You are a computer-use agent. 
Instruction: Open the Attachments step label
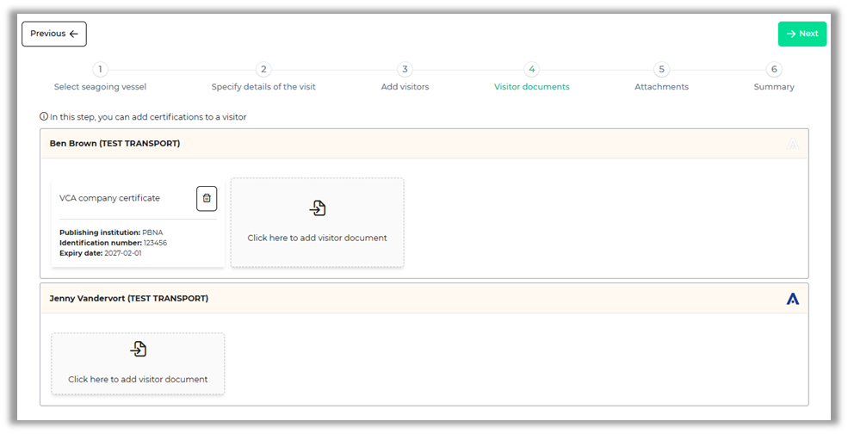pyautogui.click(x=661, y=87)
